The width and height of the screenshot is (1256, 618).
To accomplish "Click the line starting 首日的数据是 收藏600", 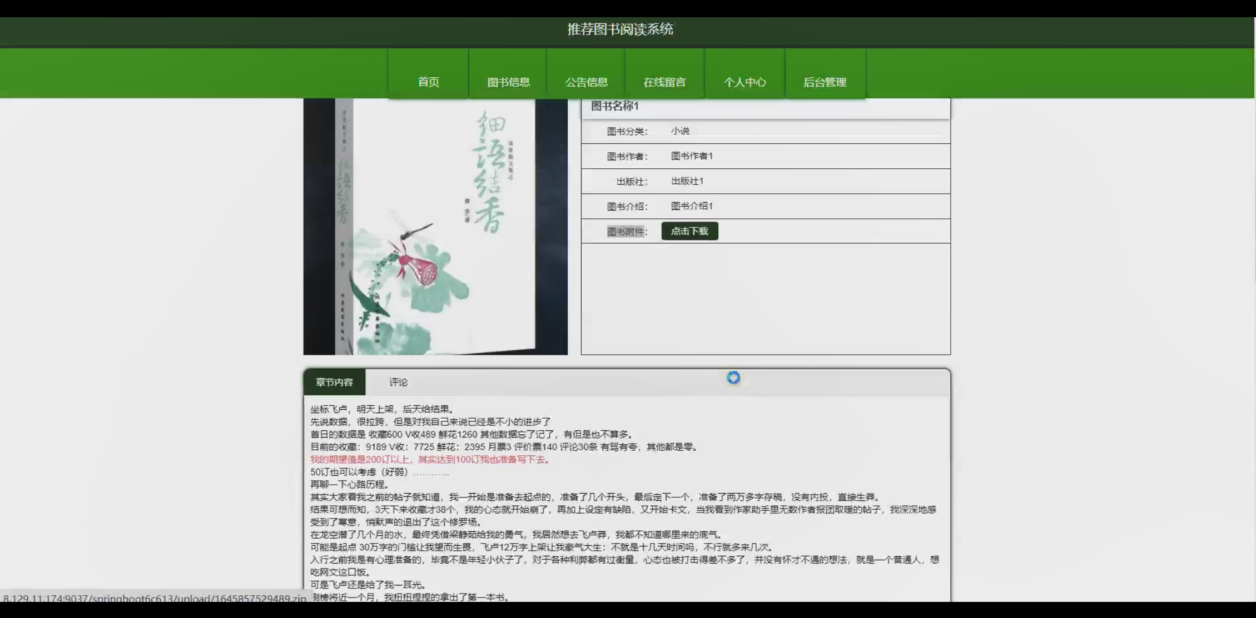I will (x=472, y=434).
